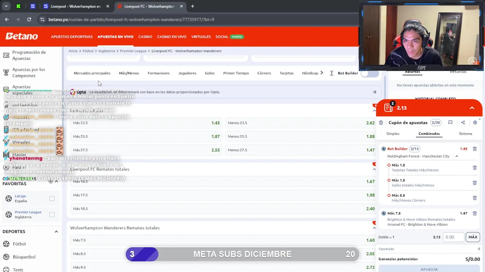
Task: Select Primer Tiempo tab
Action: (236, 73)
